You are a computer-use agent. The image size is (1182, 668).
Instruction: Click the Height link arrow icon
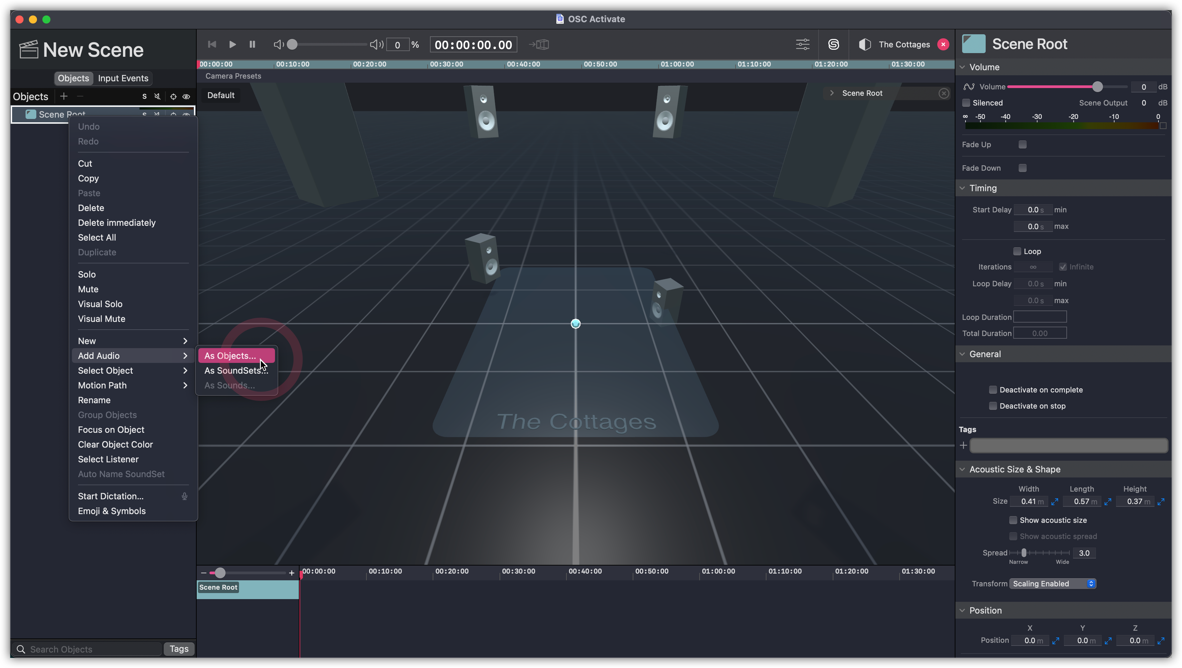[x=1161, y=501]
